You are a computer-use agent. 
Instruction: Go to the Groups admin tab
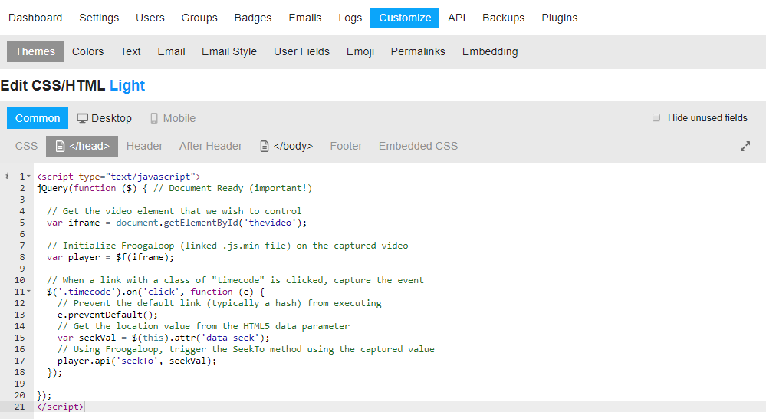[x=199, y=18]
